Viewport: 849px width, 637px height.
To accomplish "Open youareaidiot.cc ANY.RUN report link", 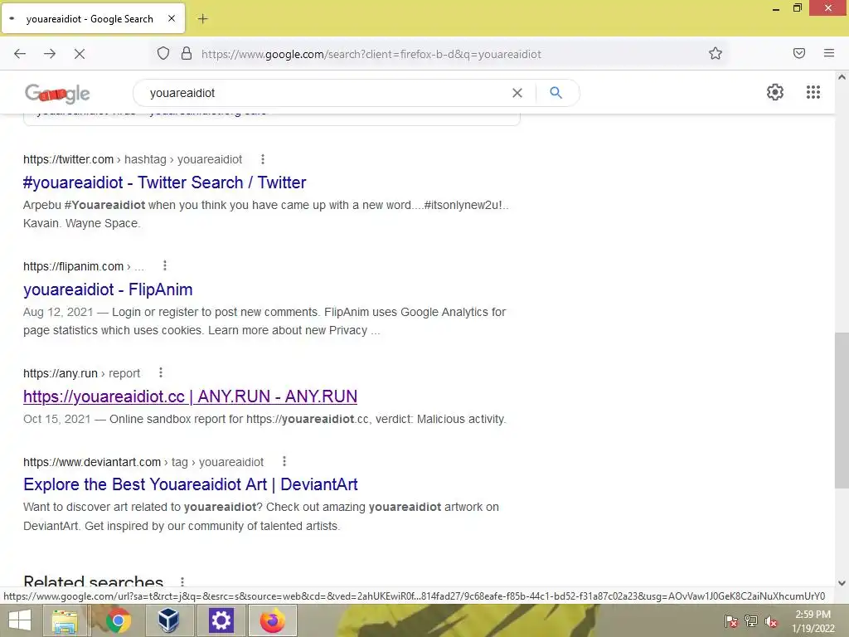I will (x=190, y=396).
